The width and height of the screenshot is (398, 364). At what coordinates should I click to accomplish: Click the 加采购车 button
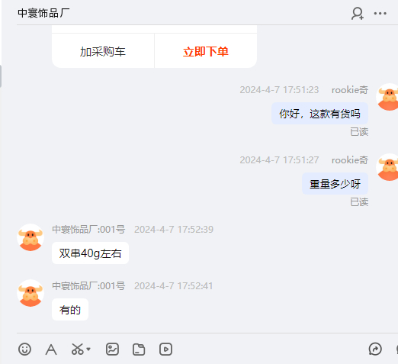tap(103, 51)
